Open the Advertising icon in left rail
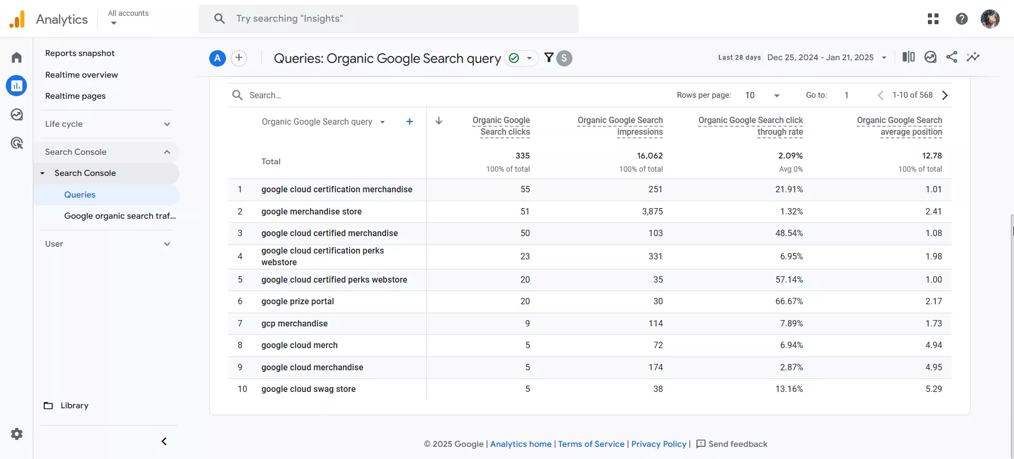The image size is (1014, 459). 17,143
